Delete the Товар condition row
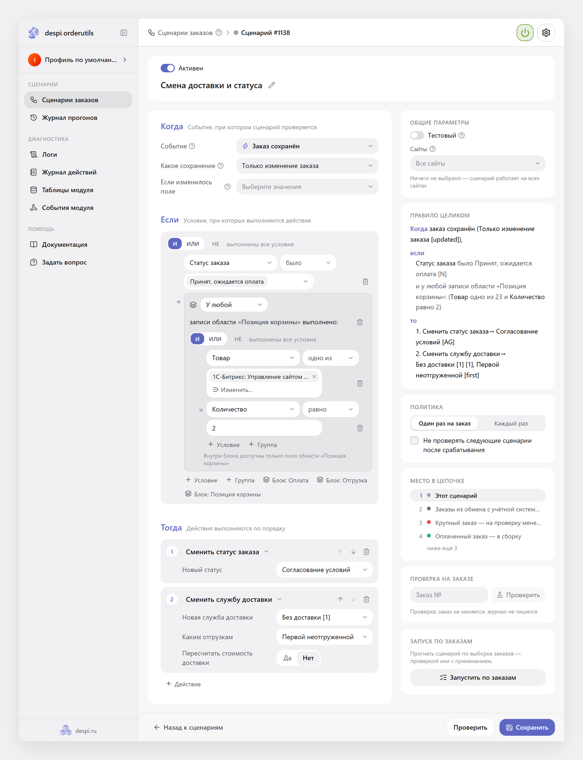This screenshot has height=760, width=583. pos(360,383)
